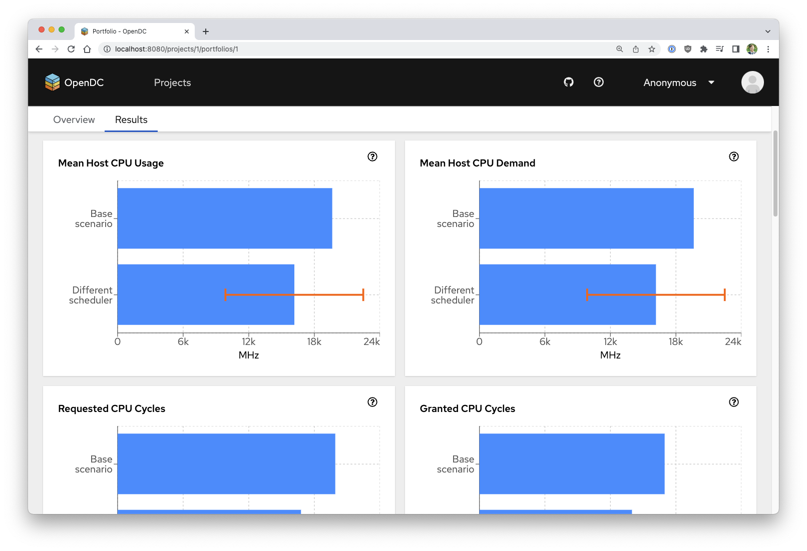Expand the Anonymous account dropdown

click(x=679, y=82)
